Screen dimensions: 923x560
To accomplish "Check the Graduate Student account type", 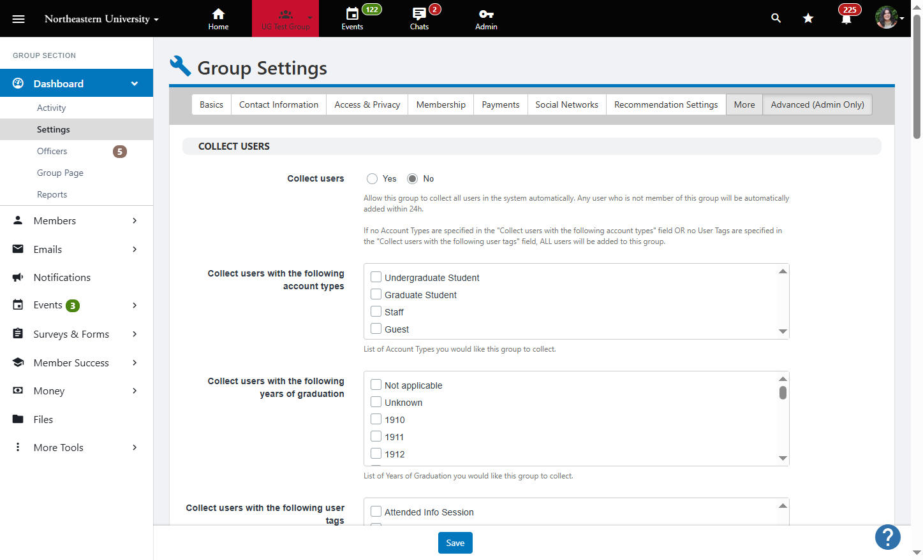I will [376, 294].
